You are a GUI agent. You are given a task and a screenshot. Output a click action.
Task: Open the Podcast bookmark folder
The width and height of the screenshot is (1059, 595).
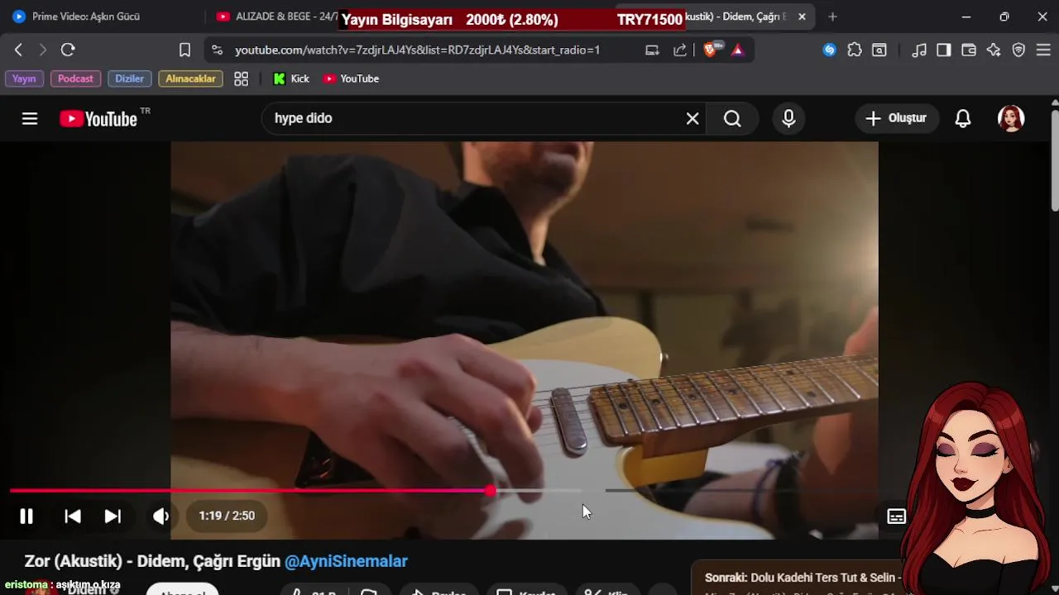click(x=75, y=79)
